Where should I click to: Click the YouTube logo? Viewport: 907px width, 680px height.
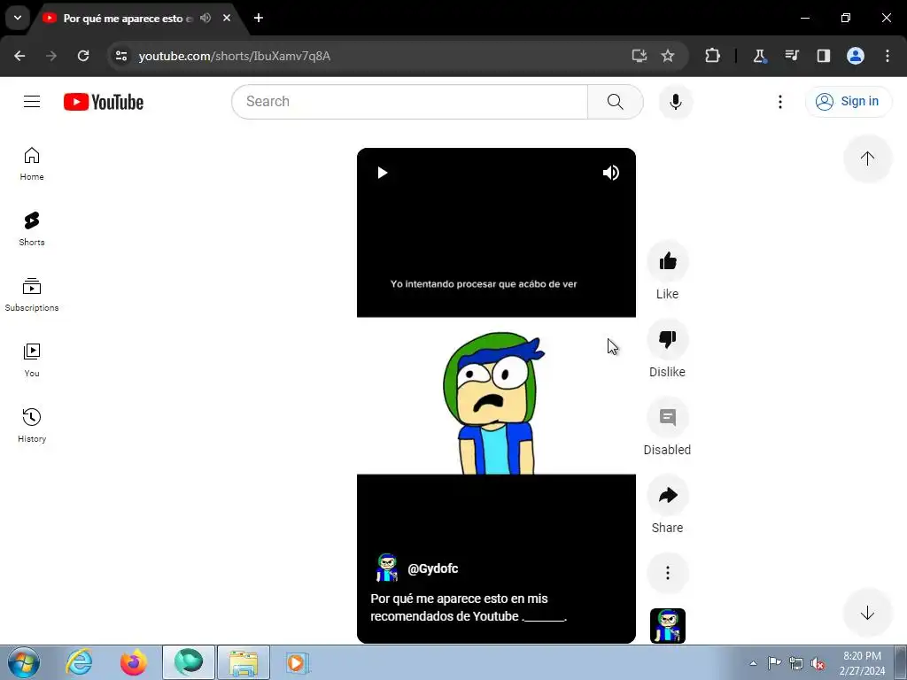pyautogui.click(x=104, y=102)
